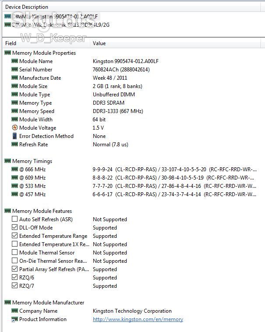Viewport: 265px width, 332px height.
Task: Select the 64 bit module width value
Action: pyautogui.click(x=99, y=120)
